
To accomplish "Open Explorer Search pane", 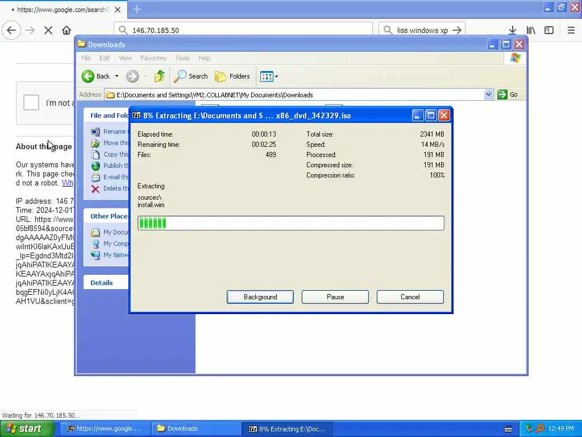I will pos(191,76).
